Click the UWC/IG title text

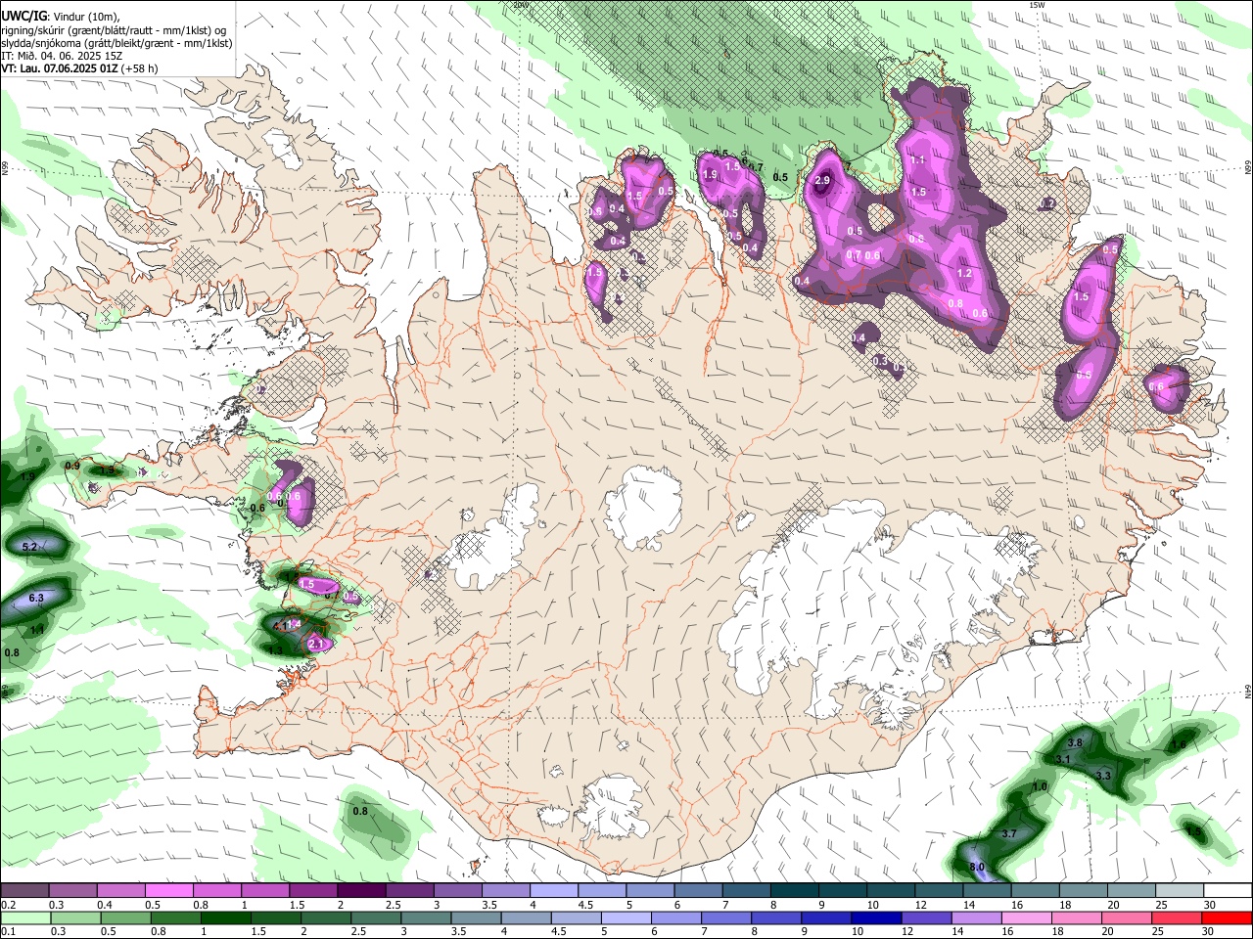click(x=23, y=16)
